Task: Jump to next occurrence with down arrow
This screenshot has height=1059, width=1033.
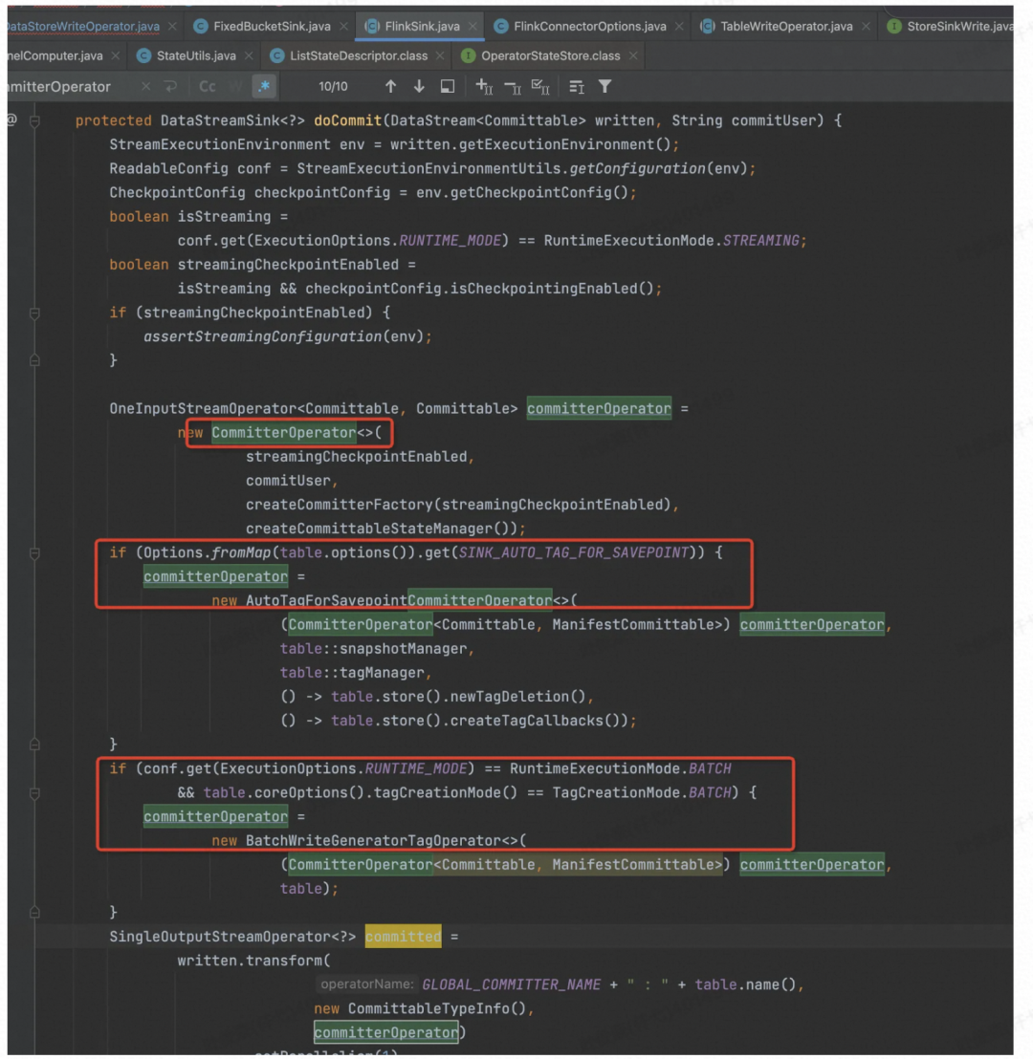Action: tap(418, 86)
